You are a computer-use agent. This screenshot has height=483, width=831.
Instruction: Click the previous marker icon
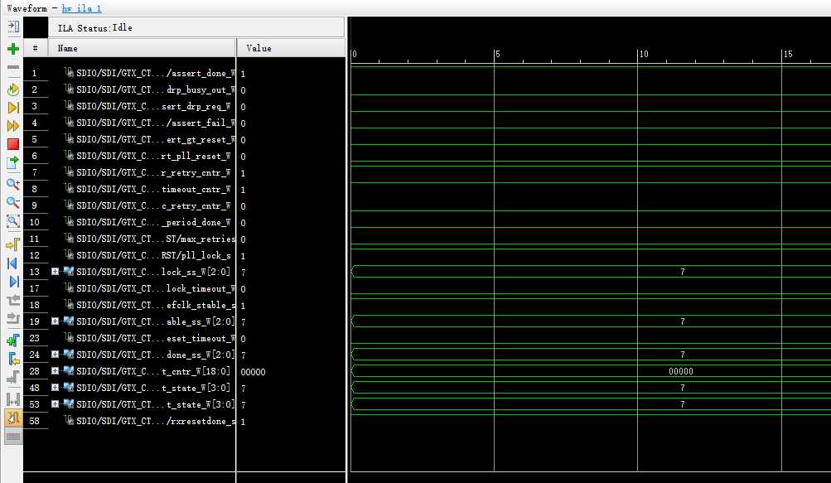[13, 359]
